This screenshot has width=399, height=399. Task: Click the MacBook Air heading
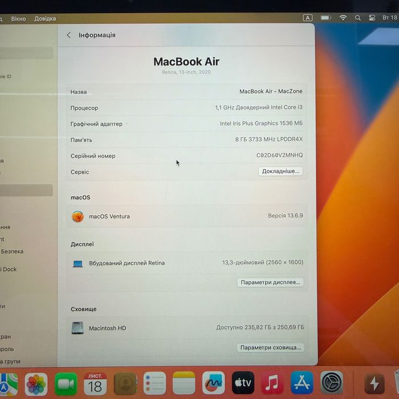point(186,62)
